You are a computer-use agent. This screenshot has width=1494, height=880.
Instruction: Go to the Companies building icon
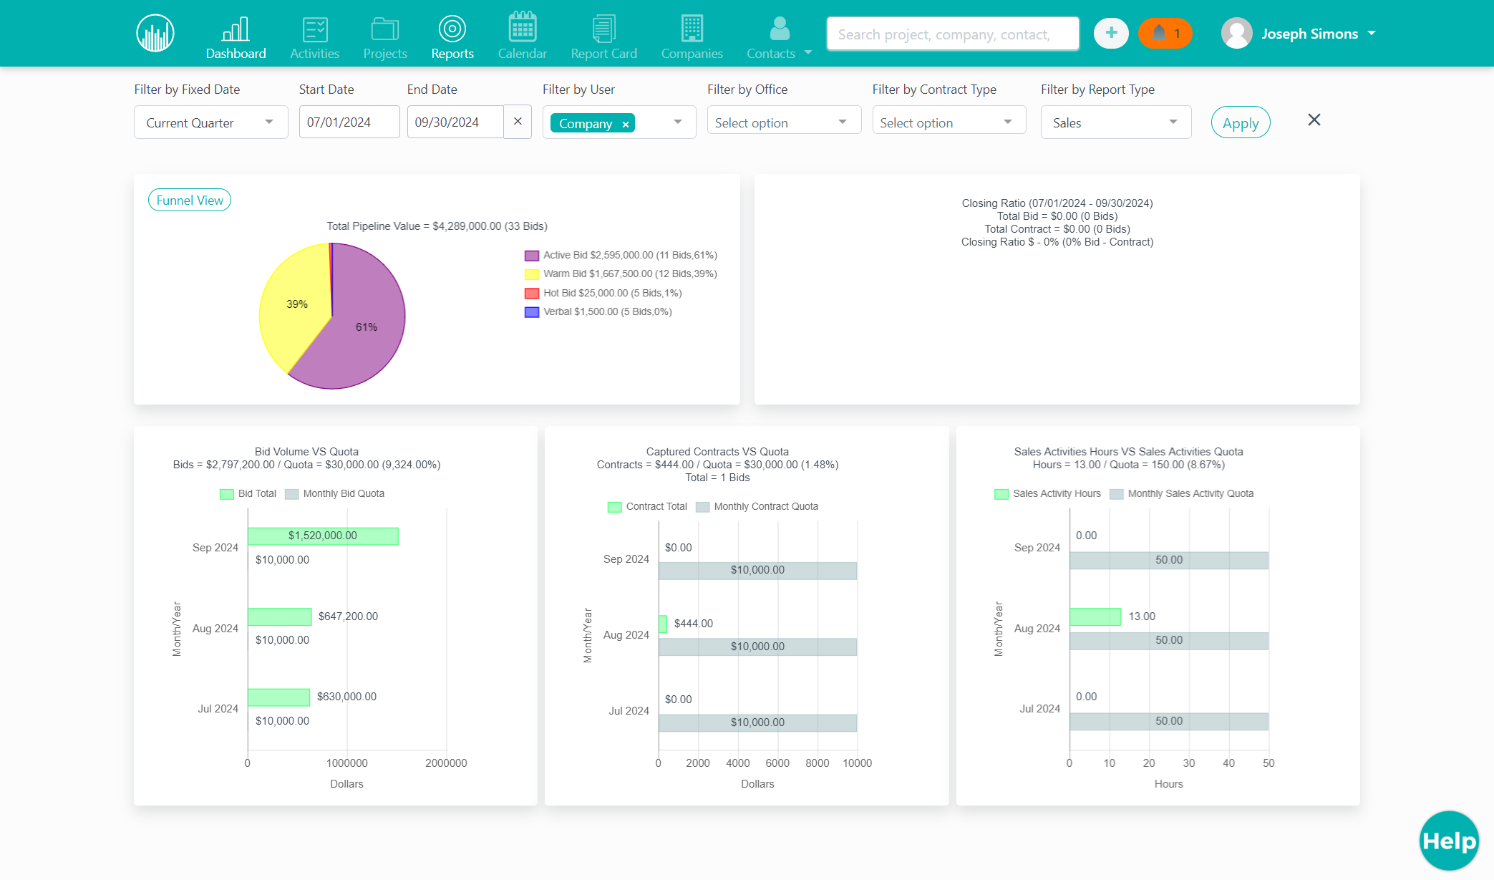click(692, 29)
